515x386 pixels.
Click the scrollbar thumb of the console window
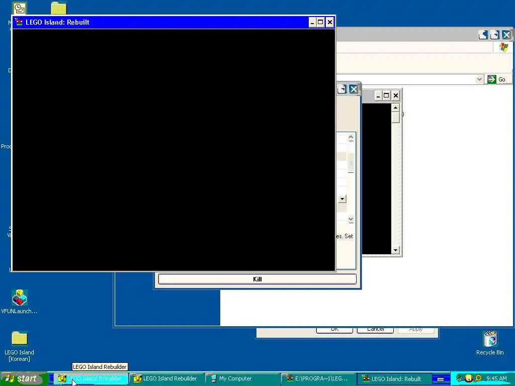(395, 117)
